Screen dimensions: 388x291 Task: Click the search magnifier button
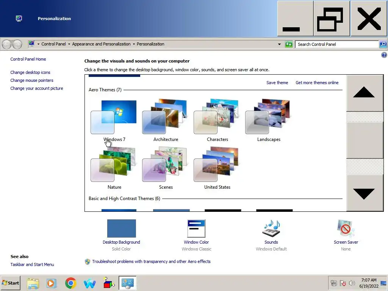click(383, 44)
